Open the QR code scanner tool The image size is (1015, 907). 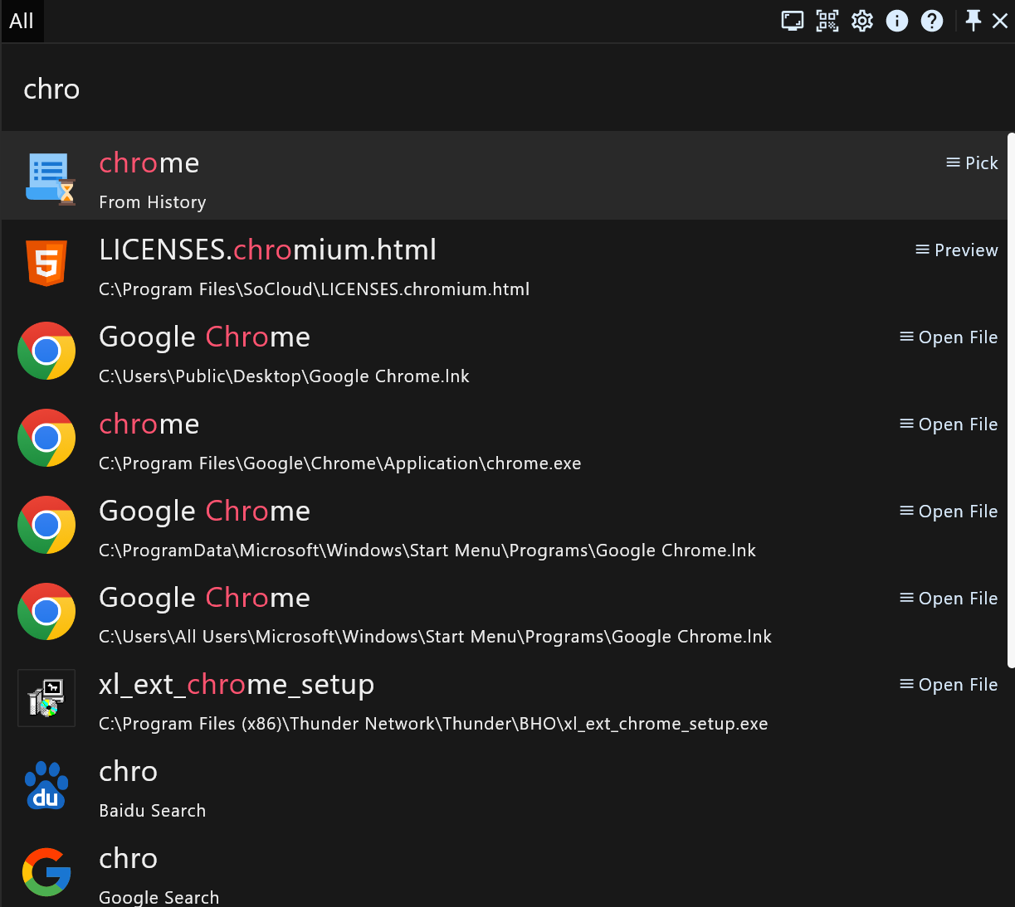(827, 21)
